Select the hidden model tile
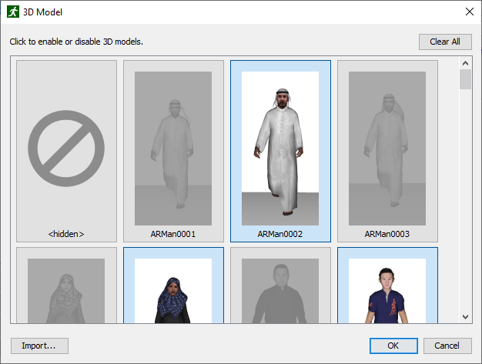This screenshot has width=482, height=364. 66,151
